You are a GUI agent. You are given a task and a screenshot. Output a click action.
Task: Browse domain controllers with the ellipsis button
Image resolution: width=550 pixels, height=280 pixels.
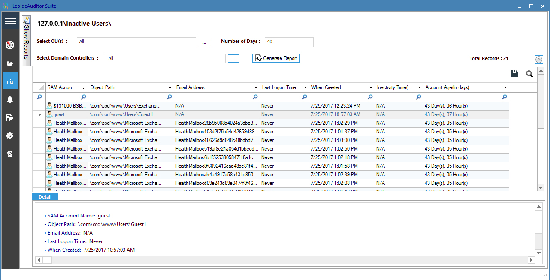tap(233, 59)
